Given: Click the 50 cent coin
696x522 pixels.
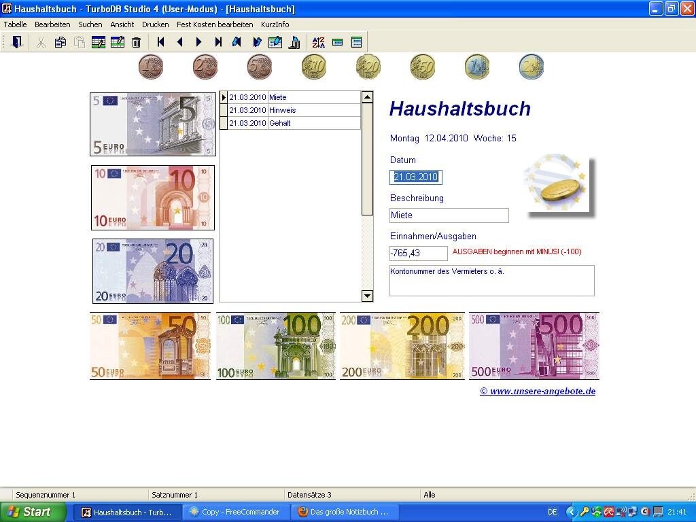Looking at the screenshot, I should click(423, 67).
